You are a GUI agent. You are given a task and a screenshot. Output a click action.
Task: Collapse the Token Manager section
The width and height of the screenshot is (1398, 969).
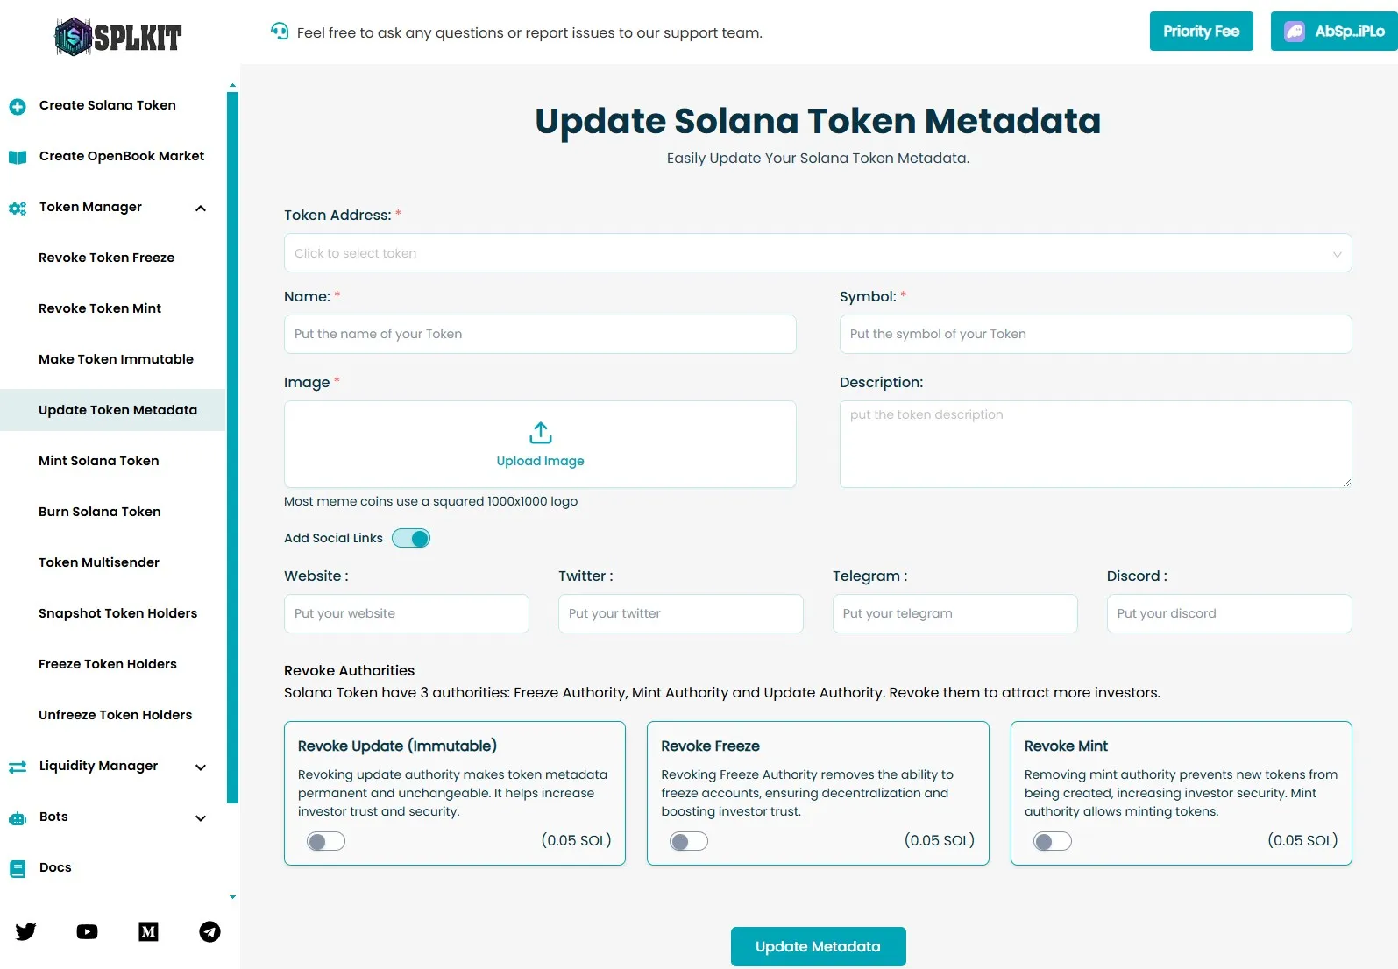pos(201,209)
